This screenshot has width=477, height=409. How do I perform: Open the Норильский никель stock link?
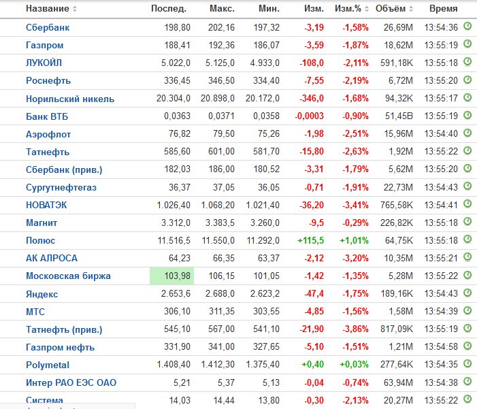[x=70, y=99]
